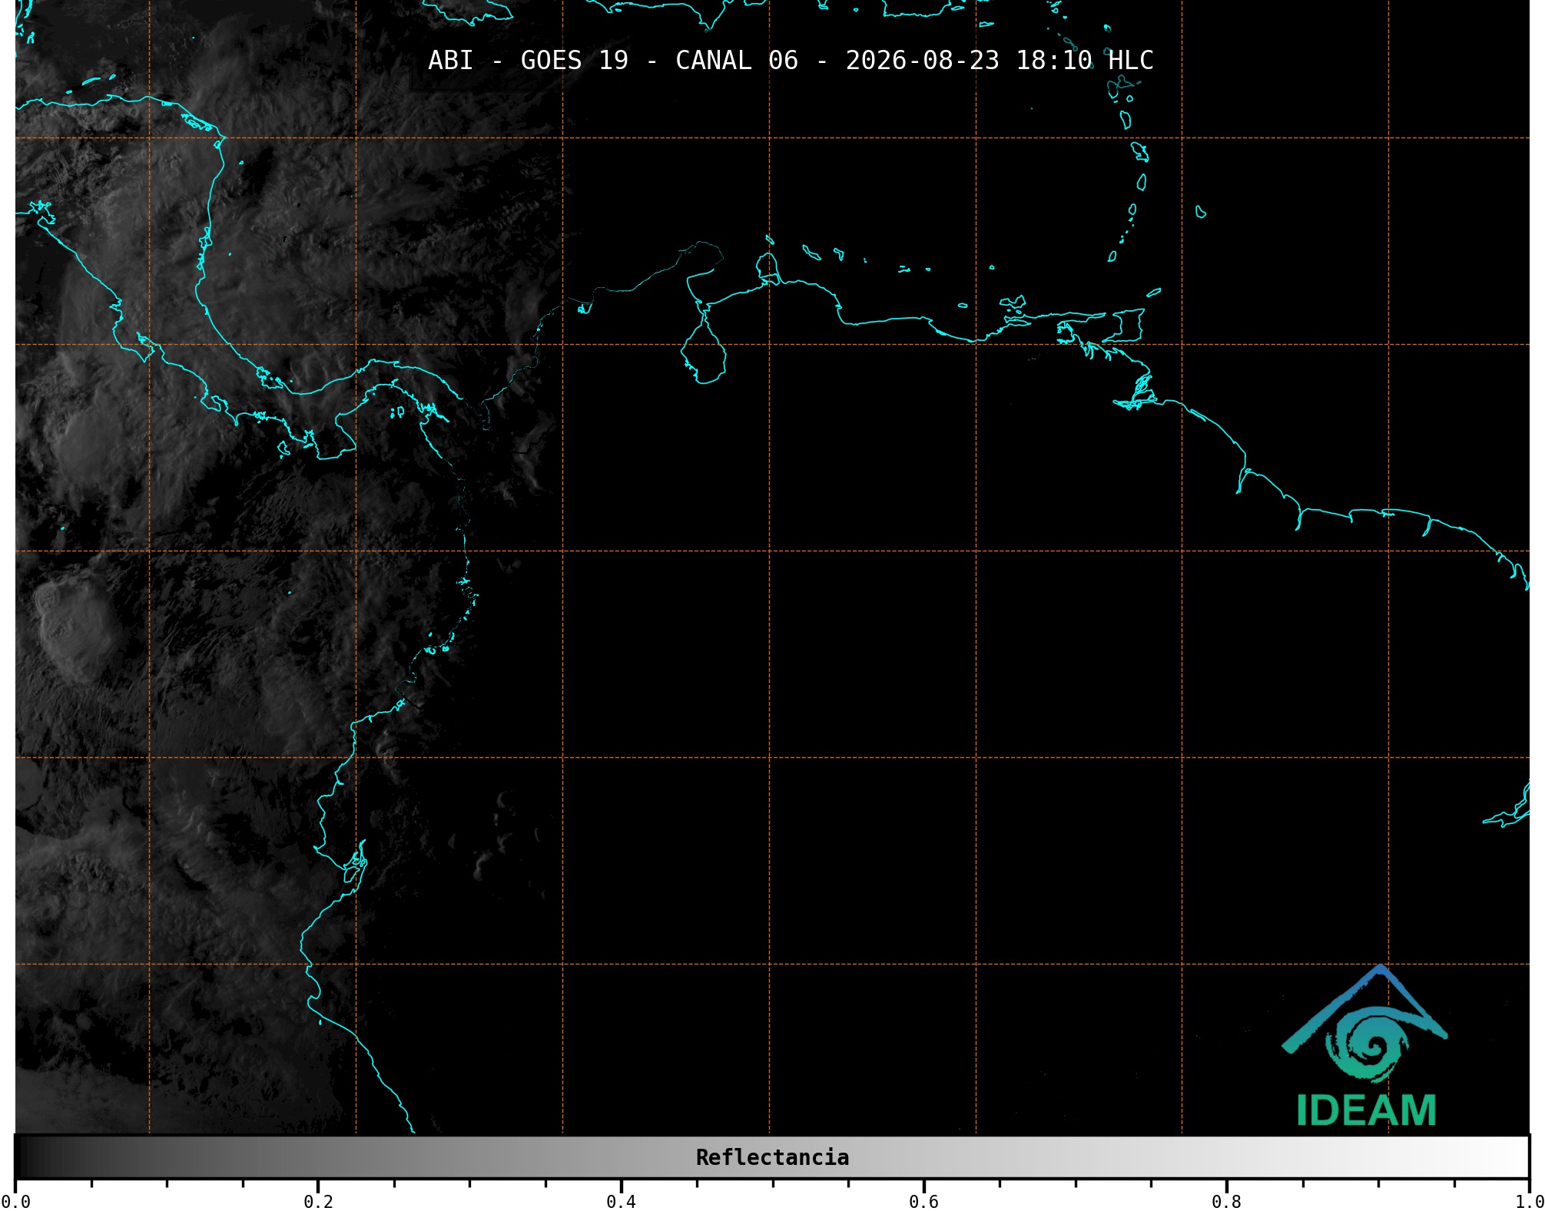Click the 0.6 tick label on colorbar
Screen dimensions: 1545x1211
923,1202
